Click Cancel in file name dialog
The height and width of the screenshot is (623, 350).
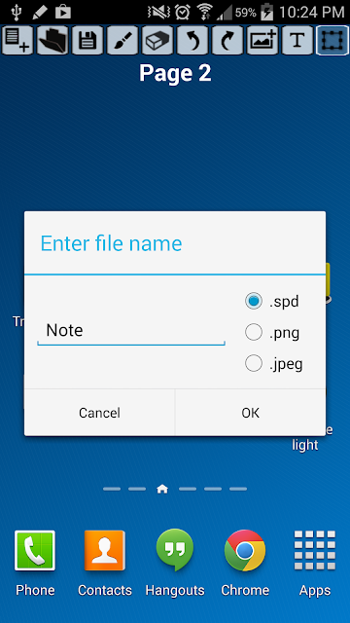point(99,413)
